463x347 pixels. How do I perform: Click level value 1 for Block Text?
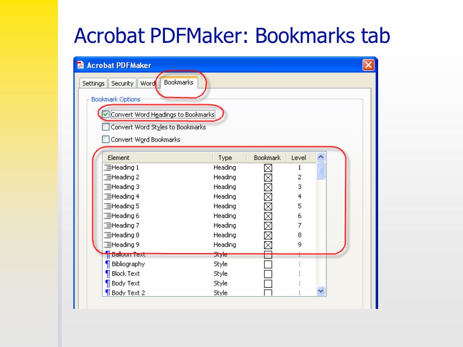[x=300, y=274]
